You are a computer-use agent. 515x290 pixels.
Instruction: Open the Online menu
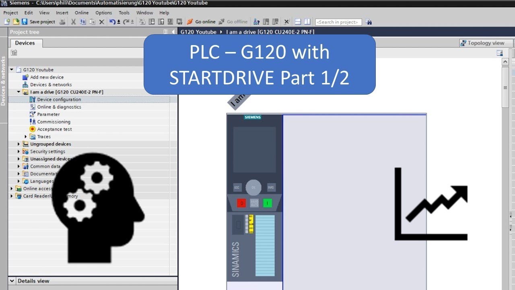click(82, 12)
